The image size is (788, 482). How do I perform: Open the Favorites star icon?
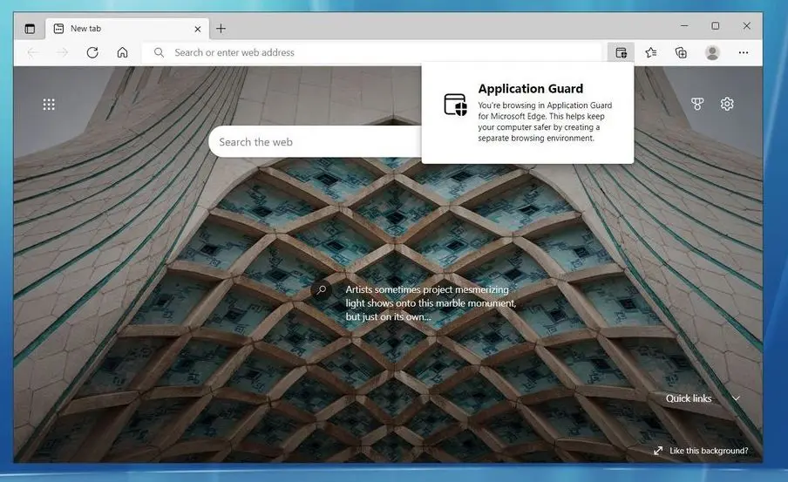click(x=651, y=52)
